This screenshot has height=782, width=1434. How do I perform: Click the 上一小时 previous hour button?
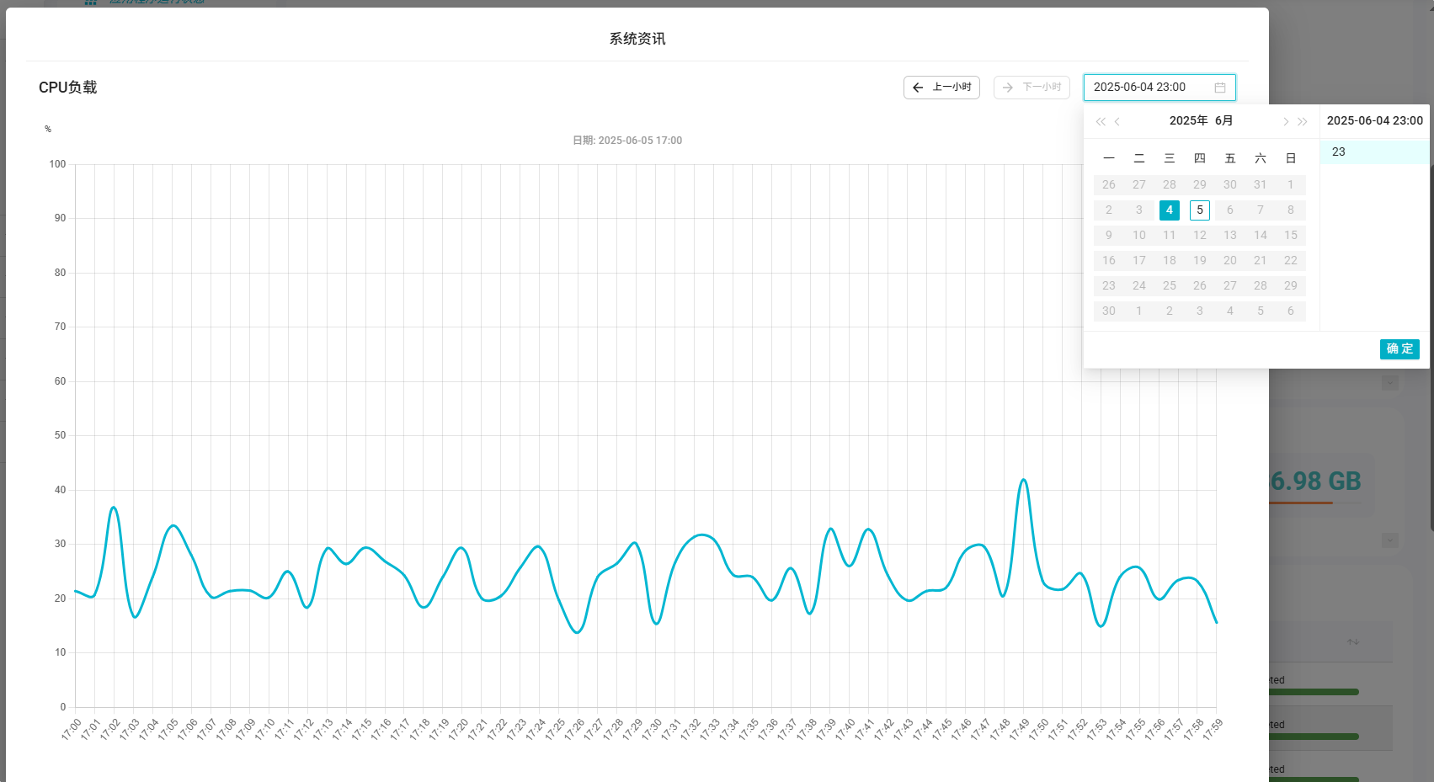point(941,88)
